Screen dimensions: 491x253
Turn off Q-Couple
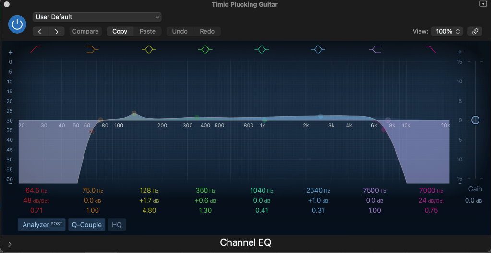[x=87, y=225]
